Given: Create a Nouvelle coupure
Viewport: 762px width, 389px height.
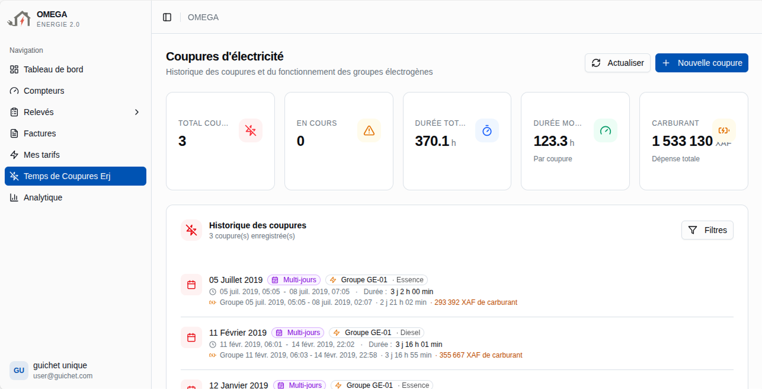Looking at the screenshot, I should pyautogui.click(x=702, y=63).
